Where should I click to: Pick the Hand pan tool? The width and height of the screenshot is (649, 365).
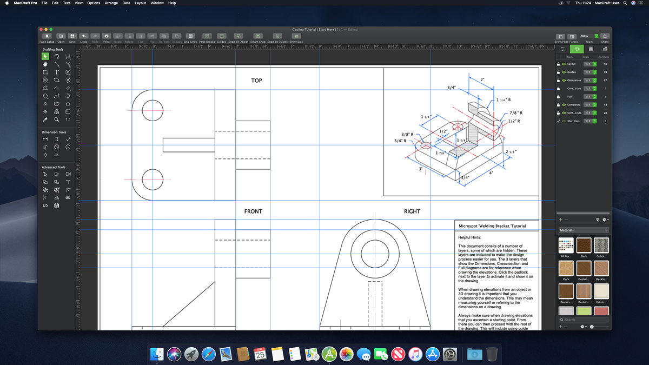pyautogui.click(x=45, y=64)
